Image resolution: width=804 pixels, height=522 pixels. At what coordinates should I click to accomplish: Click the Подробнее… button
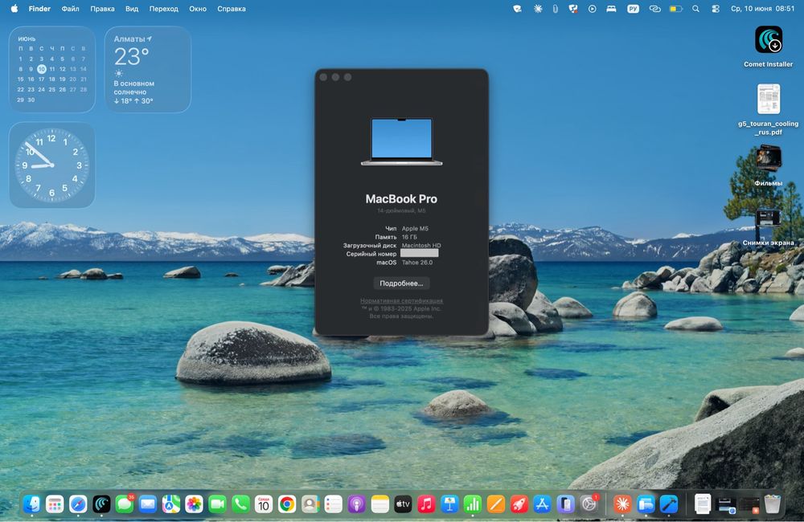click(x=401, y=283)
